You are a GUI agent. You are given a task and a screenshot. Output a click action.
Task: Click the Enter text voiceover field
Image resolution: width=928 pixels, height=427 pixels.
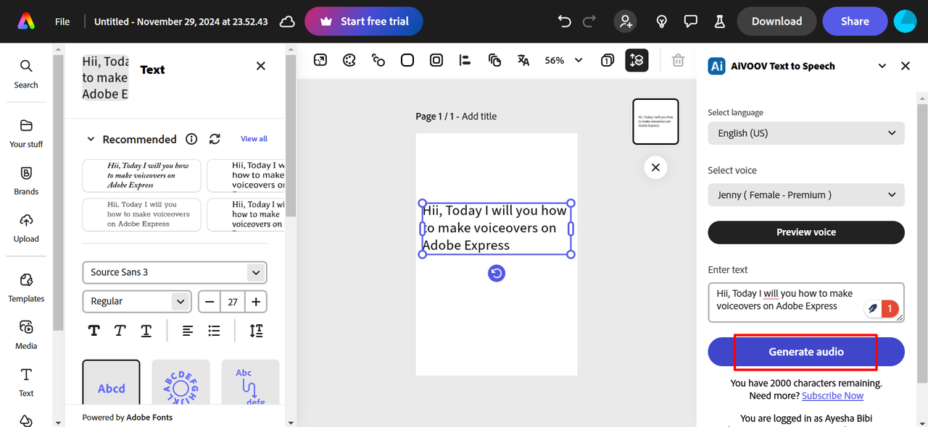click(x=806, y=302)
